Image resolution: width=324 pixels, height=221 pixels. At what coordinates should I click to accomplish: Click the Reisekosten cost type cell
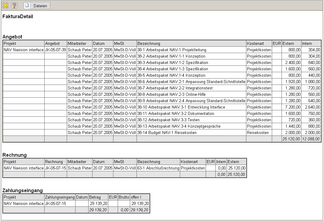pos(257,132)
